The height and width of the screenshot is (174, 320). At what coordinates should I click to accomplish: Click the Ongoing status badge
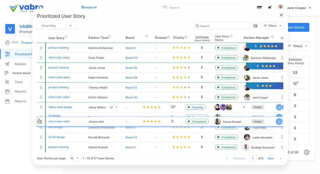point(195,107)
